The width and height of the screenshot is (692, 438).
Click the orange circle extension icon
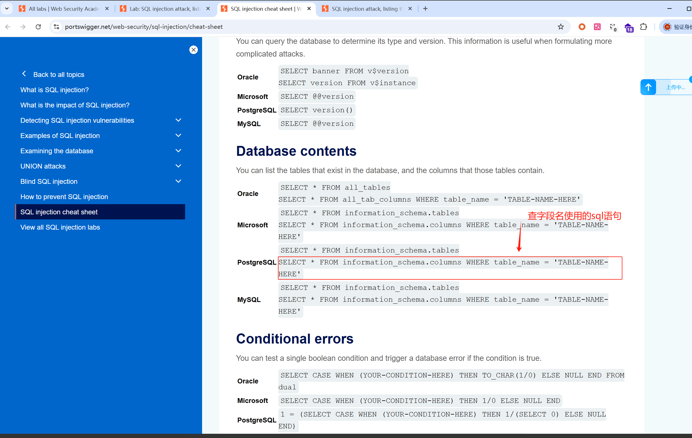pos(582,27)
